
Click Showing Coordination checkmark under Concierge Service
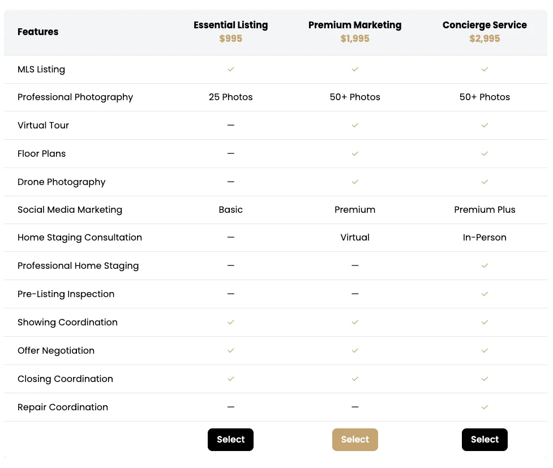click(x=485, y=323)
